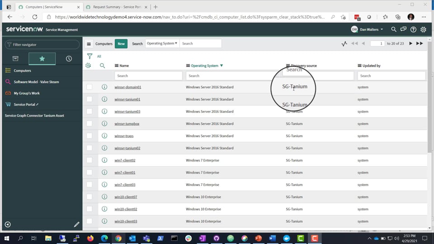Image resolution: width=434 pixels, height=244 pixels.
Task: Open the filter funnel icon
Action: pyautogui.click(x=90, y=56)
